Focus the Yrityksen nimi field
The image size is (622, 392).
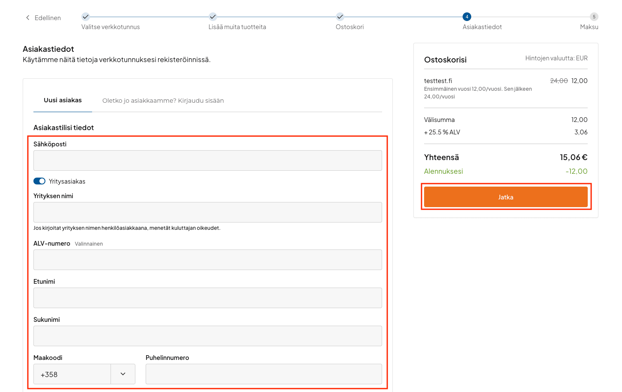point(207,212)
